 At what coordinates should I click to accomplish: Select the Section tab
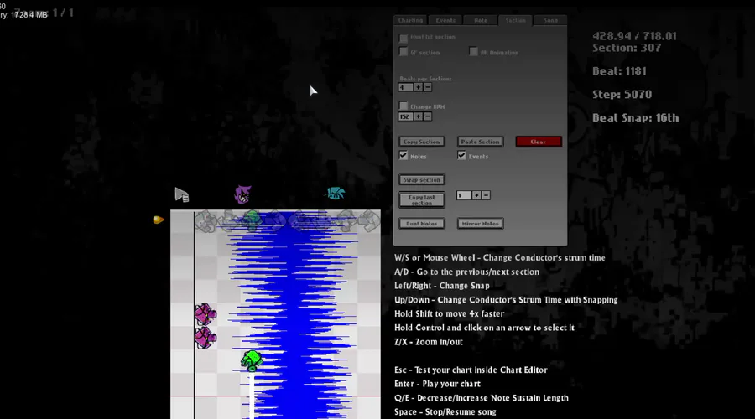[x=515, y=20]
